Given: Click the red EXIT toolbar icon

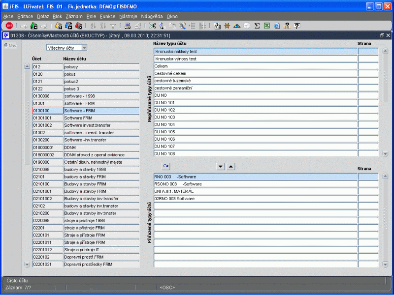Looking at the screenshot, I should (x=9, y=26).
